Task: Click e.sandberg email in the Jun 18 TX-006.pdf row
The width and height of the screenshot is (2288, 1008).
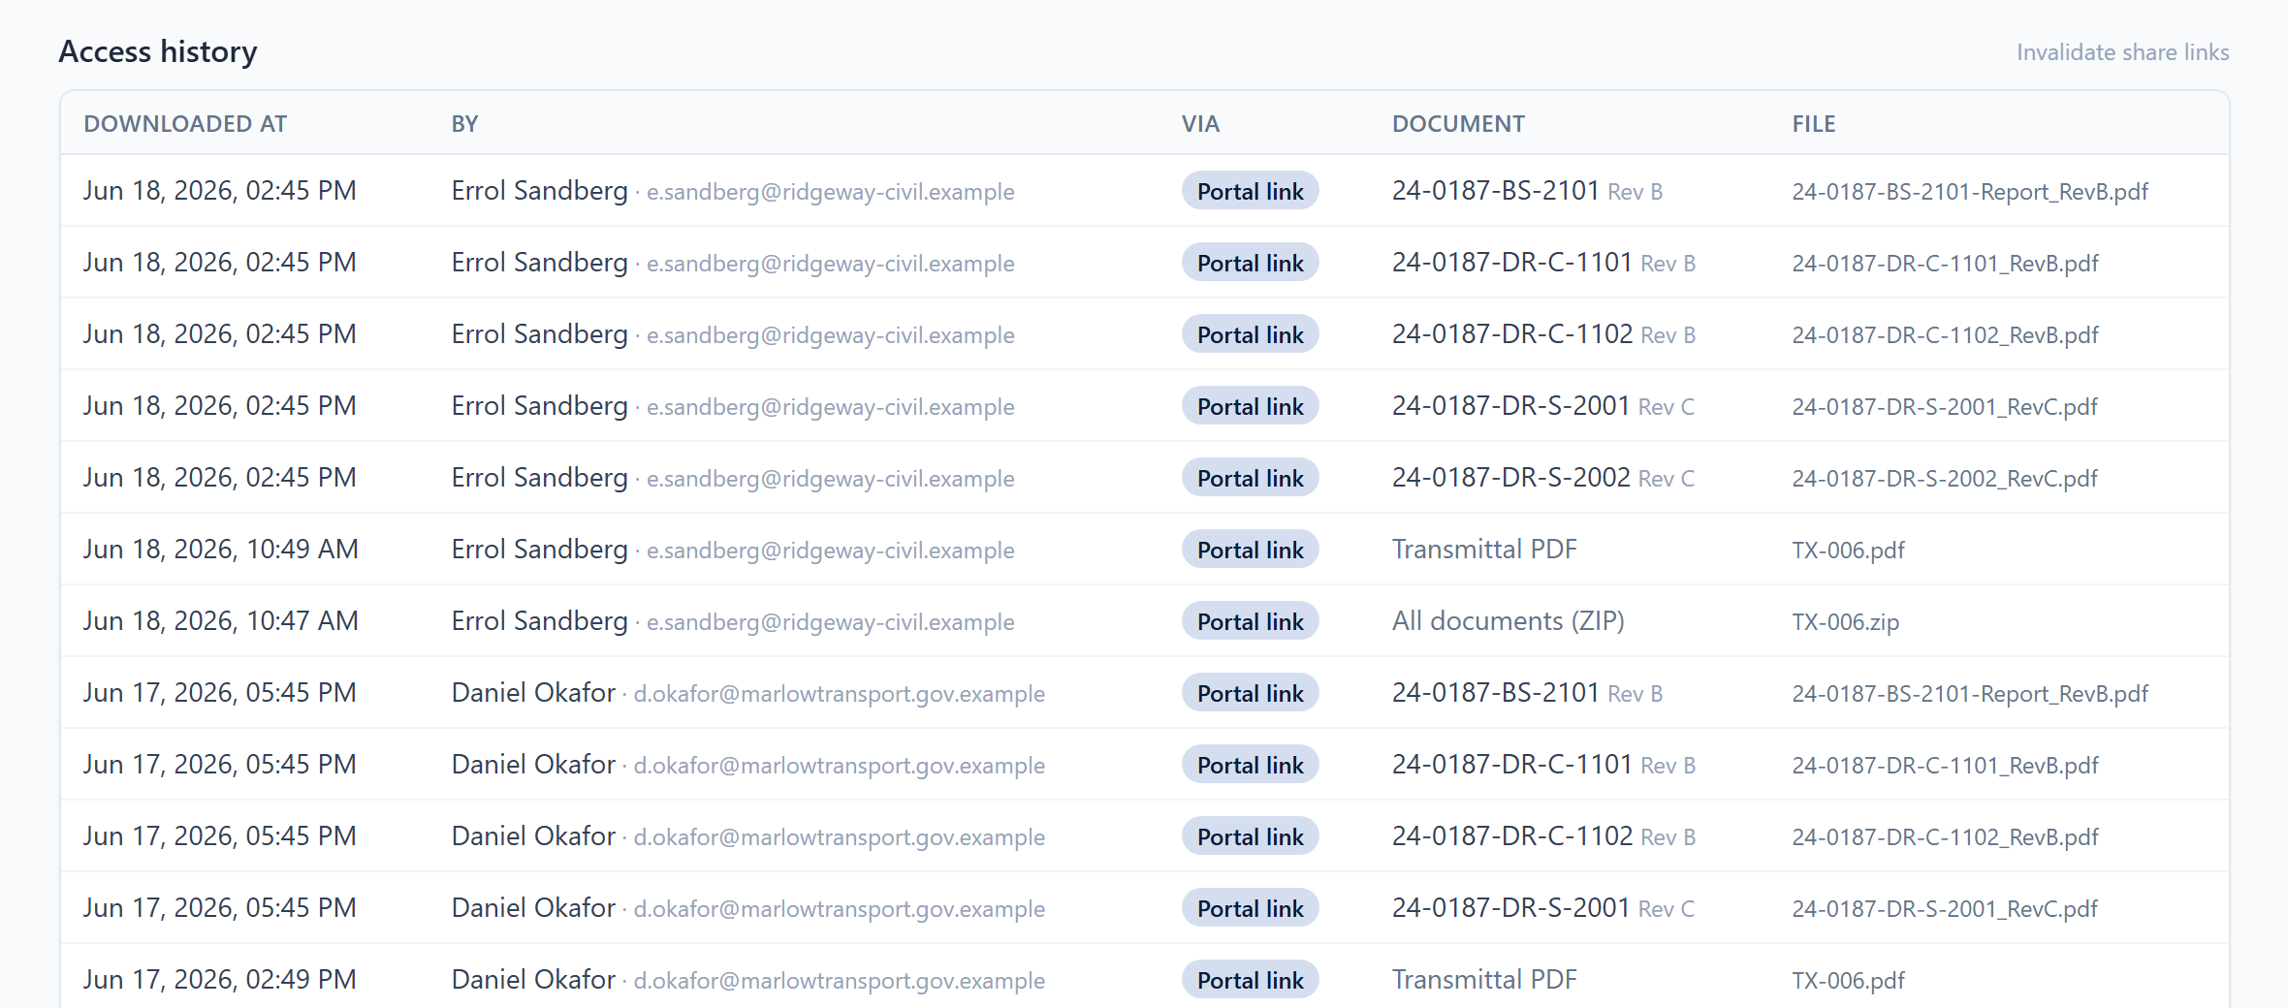Action: click(x=830, y=551)
